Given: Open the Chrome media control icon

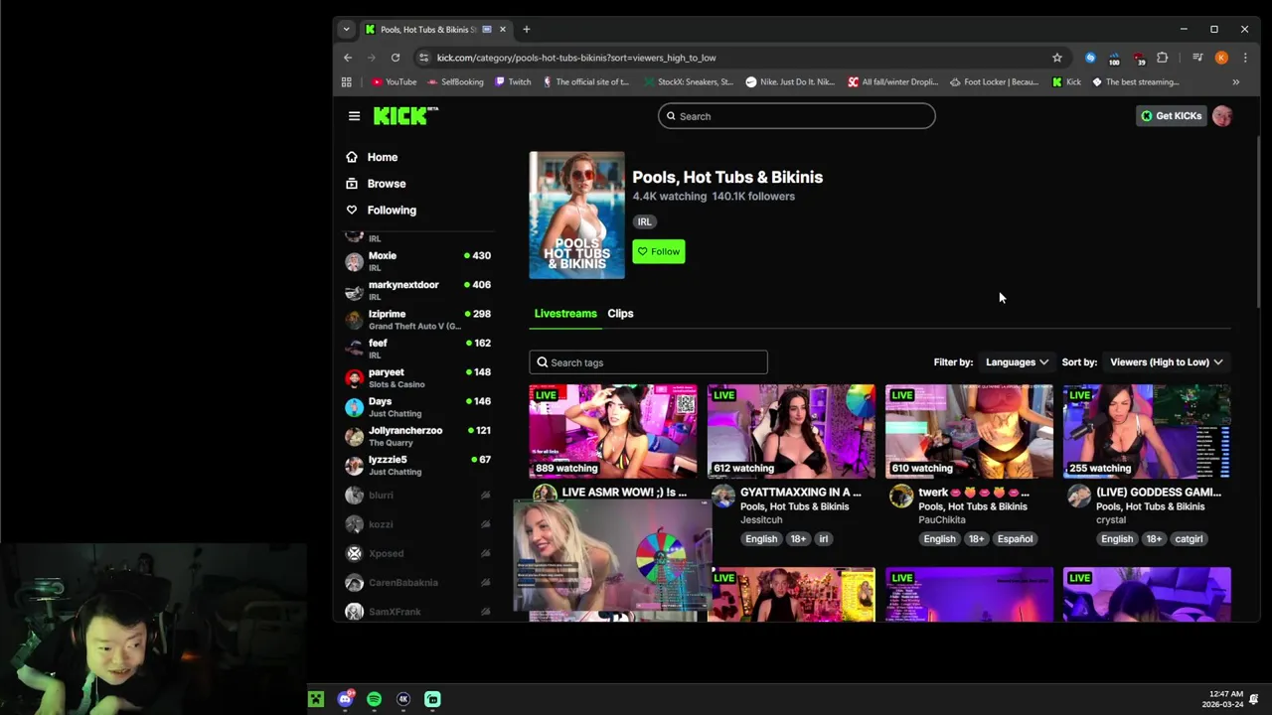Looking at the screenshot, I should coord(1197,58).
